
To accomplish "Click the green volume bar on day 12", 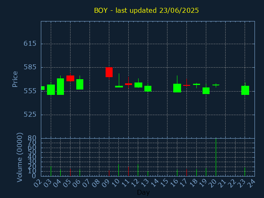I will coord(138,170).
